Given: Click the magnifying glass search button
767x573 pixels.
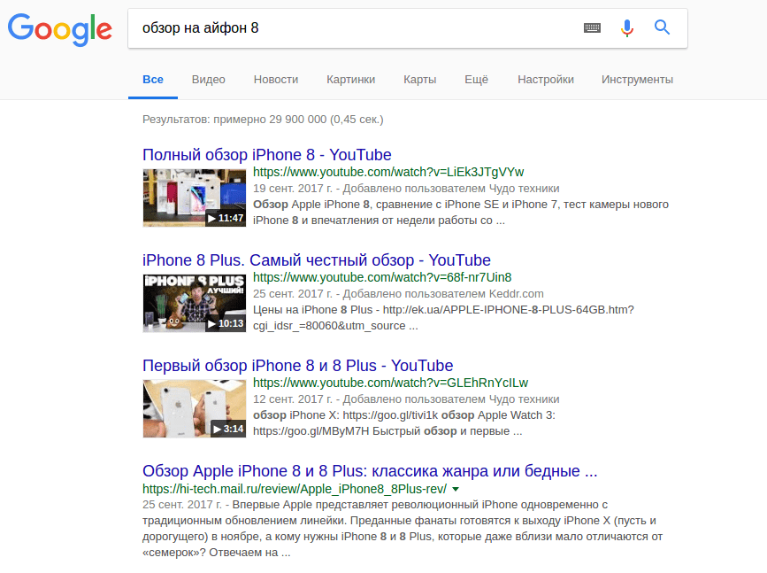Looking at the screenshot, I should tap(662, 28).
